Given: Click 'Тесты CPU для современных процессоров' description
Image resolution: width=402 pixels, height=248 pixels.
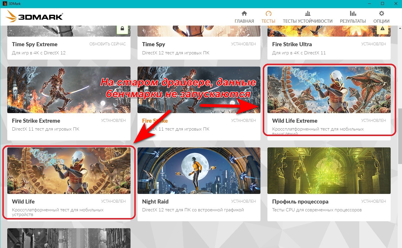Looking at the screenshot, I should [317, 210].
